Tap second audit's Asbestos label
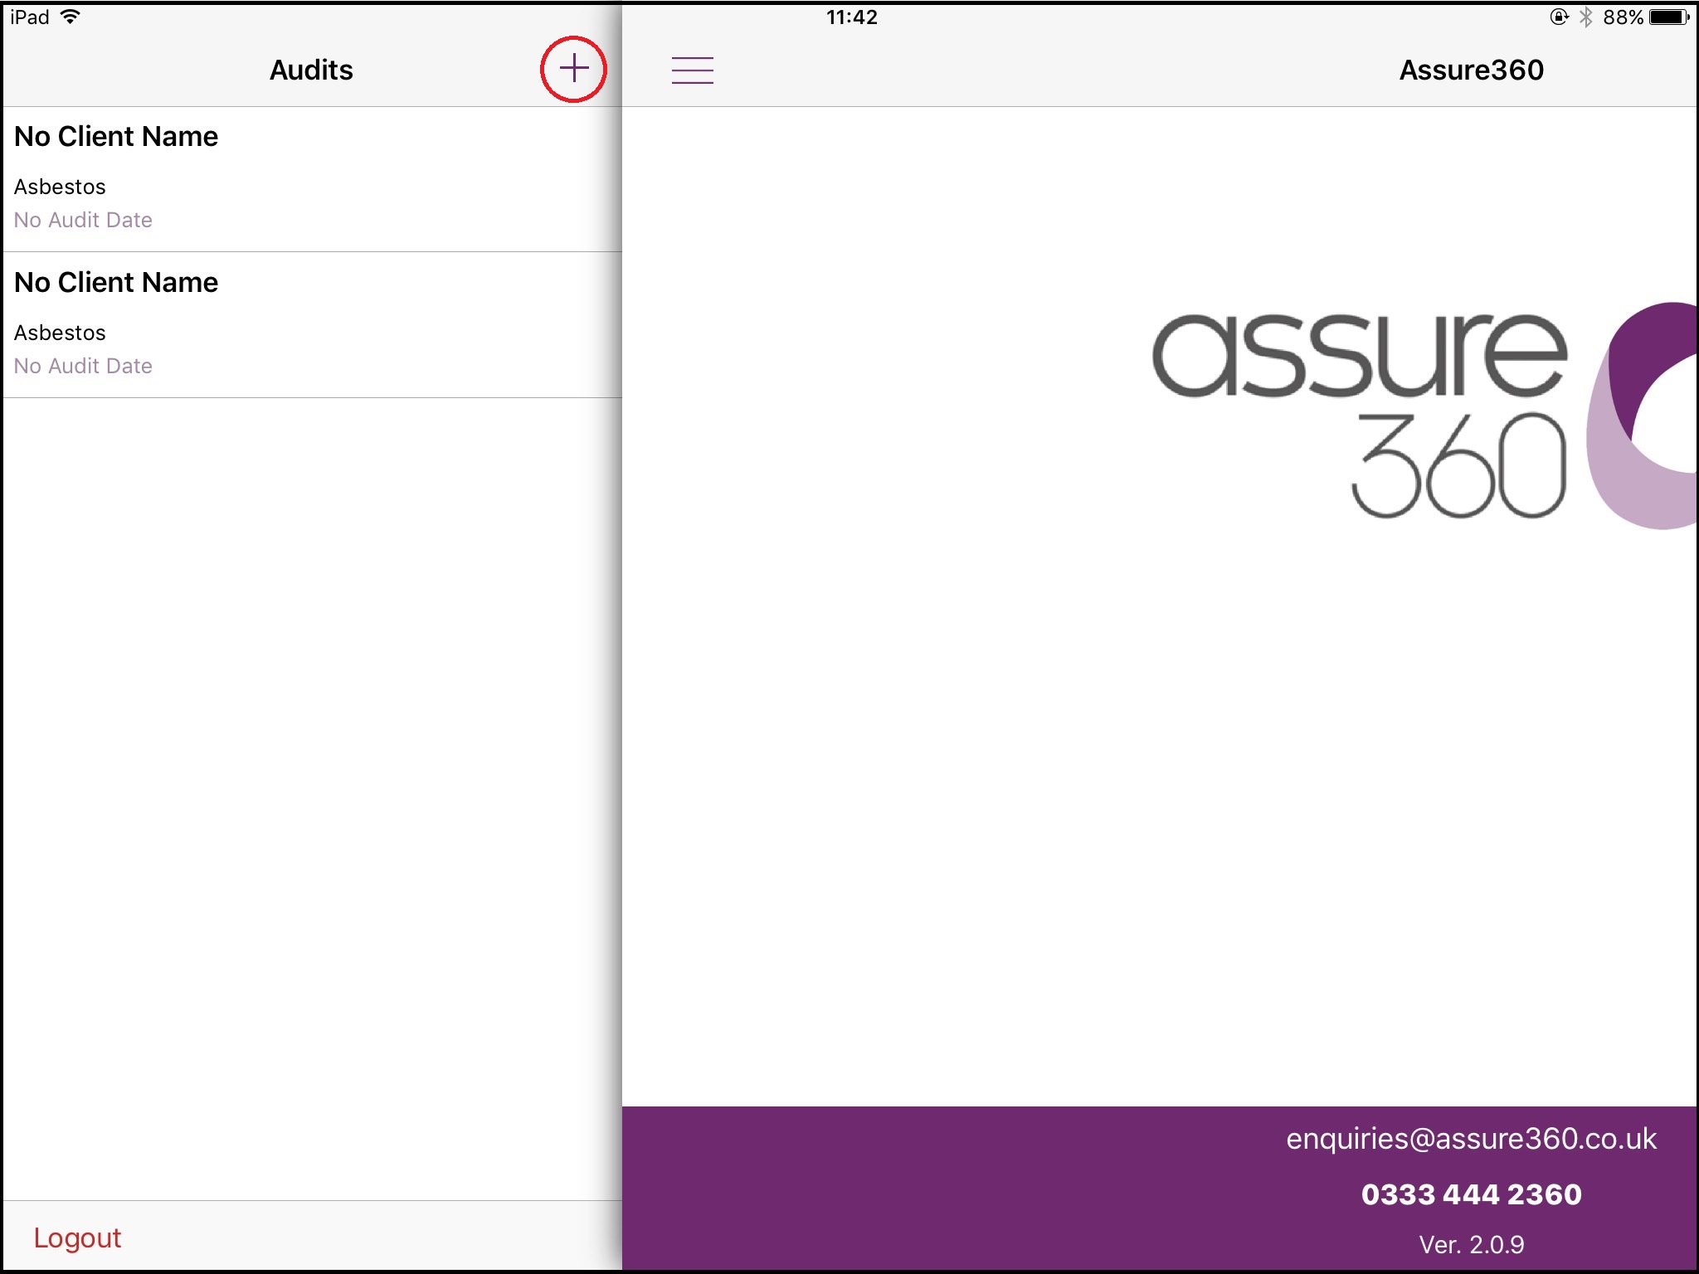Image resolution: width=1699 pixels, height=1274 pixels. (60, 333)
